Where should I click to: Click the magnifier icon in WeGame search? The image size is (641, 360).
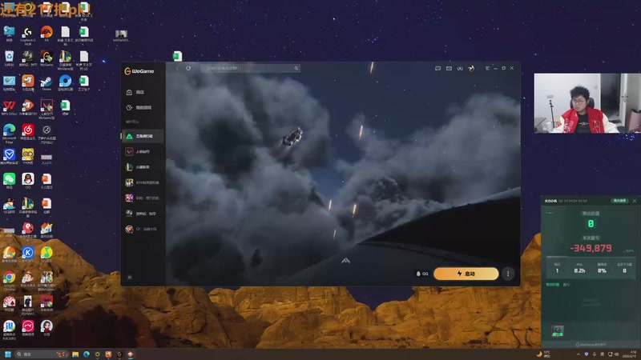[x=296, y=68]
